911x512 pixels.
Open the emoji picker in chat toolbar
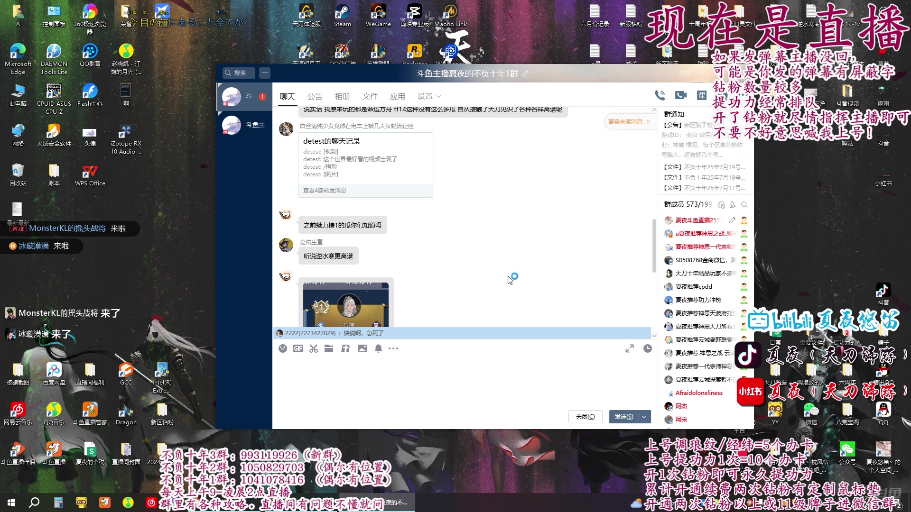pos(283,348)
